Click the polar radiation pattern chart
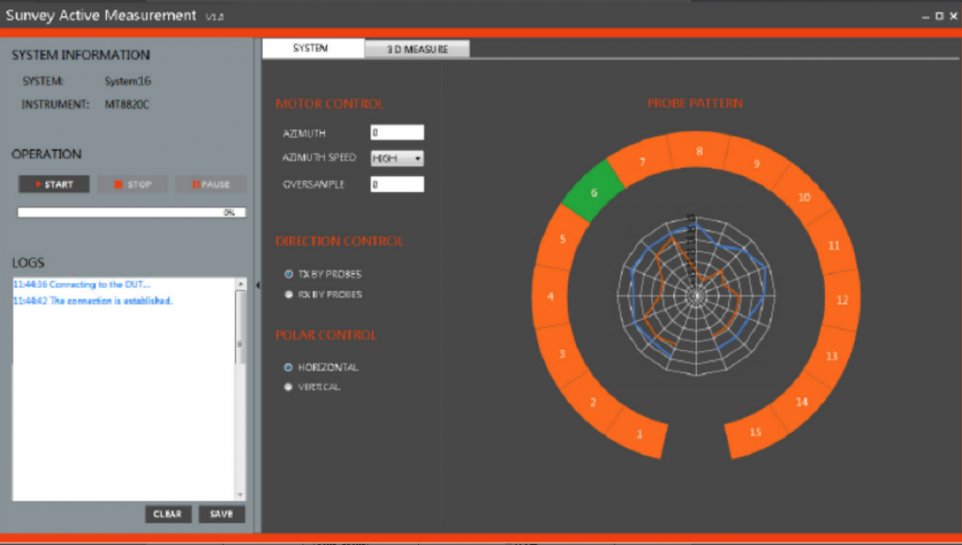Screen dimensions: 962x545 [696, 295]
